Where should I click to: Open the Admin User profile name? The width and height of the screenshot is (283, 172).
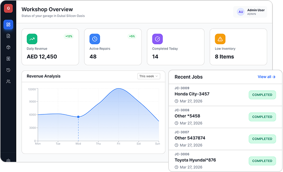(x=256, y=10)
